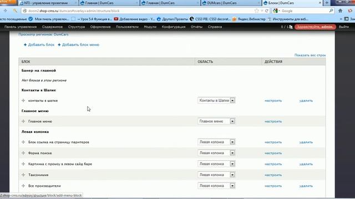The width and height of the screenshot is (355, 199).
Task: Open the YouTube bookmark 'Добавление видео'
Action: [x=134, y=19]
